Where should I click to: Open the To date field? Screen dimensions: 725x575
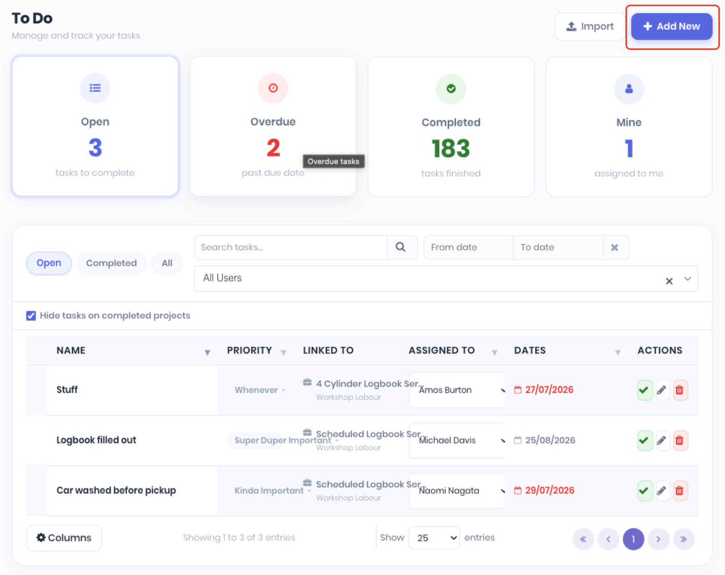(558, 247)
